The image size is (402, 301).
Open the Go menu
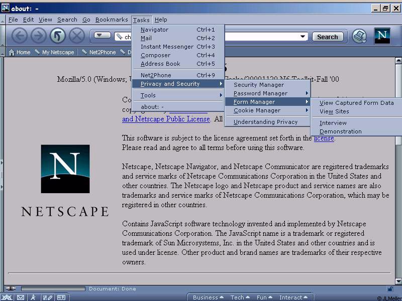[86, 20]
